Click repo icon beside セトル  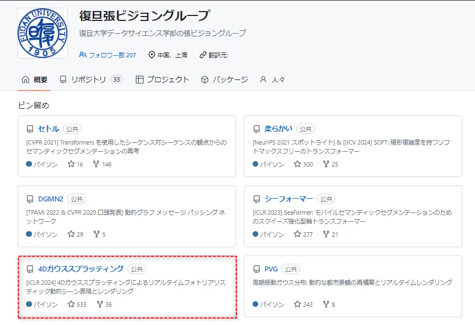click(x=30, y=129)
